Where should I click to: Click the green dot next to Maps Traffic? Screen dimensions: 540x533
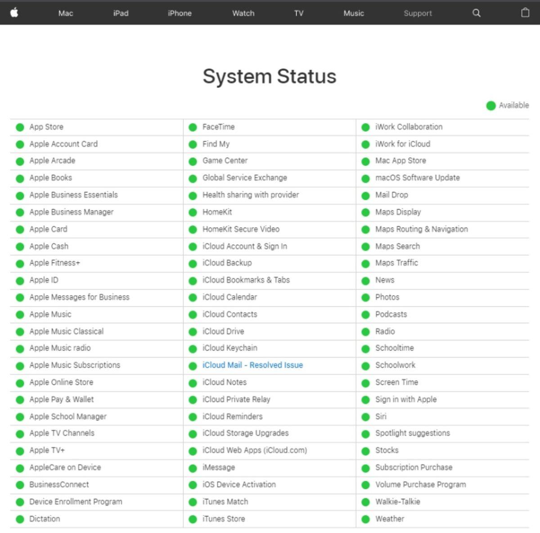(365, 263)
